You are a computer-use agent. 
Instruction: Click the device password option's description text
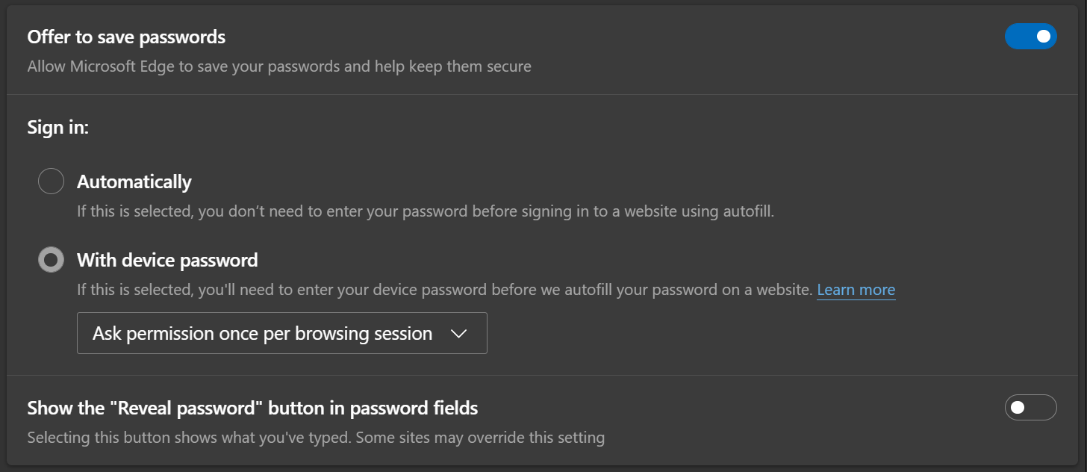tap(444, 290)
